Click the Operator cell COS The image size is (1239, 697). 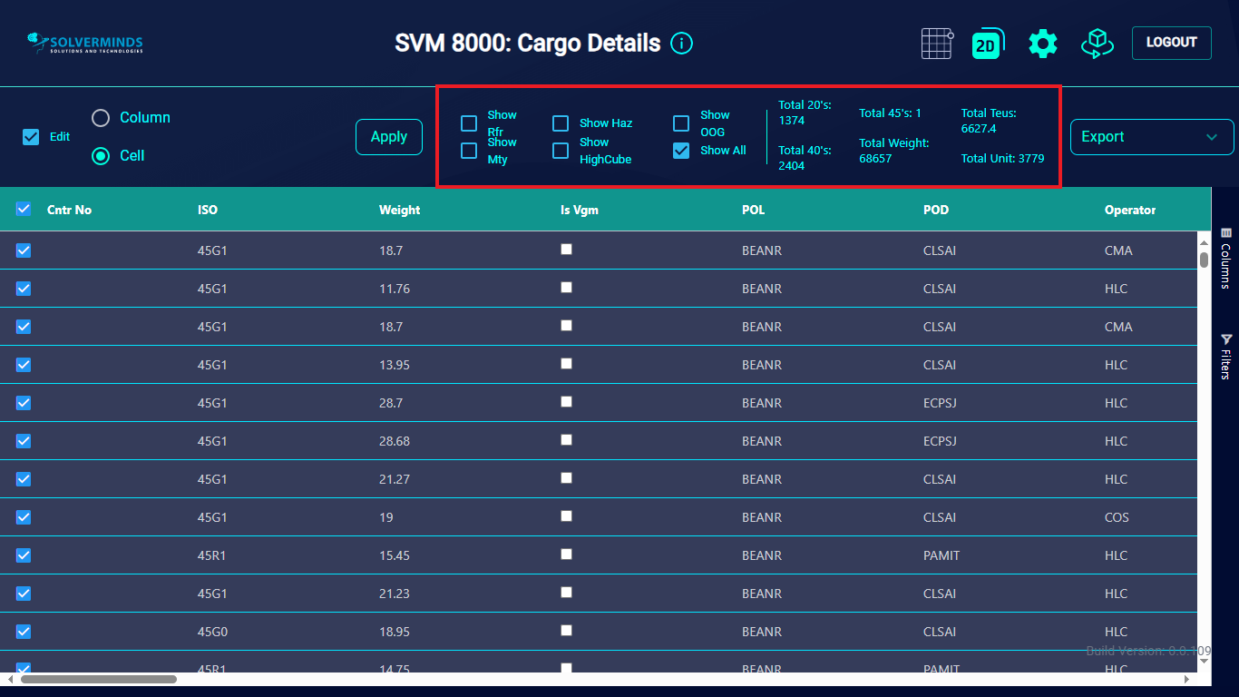(x=1117, y=517)
